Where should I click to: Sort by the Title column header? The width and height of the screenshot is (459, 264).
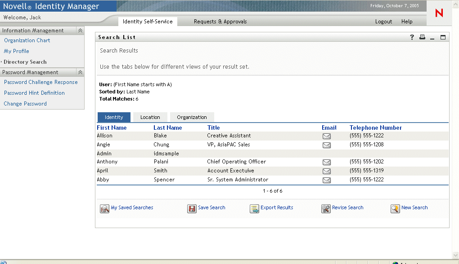tap(213, 128)
